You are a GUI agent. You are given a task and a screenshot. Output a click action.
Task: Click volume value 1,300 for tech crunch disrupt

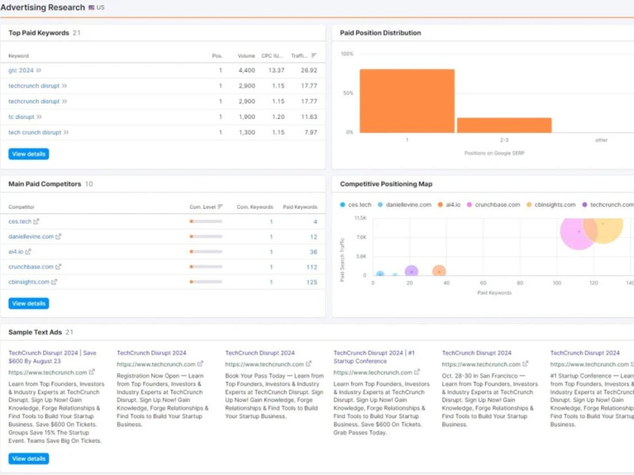click(247, 132)
